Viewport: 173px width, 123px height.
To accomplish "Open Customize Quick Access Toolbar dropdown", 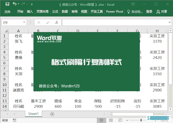I will (32, 4).
